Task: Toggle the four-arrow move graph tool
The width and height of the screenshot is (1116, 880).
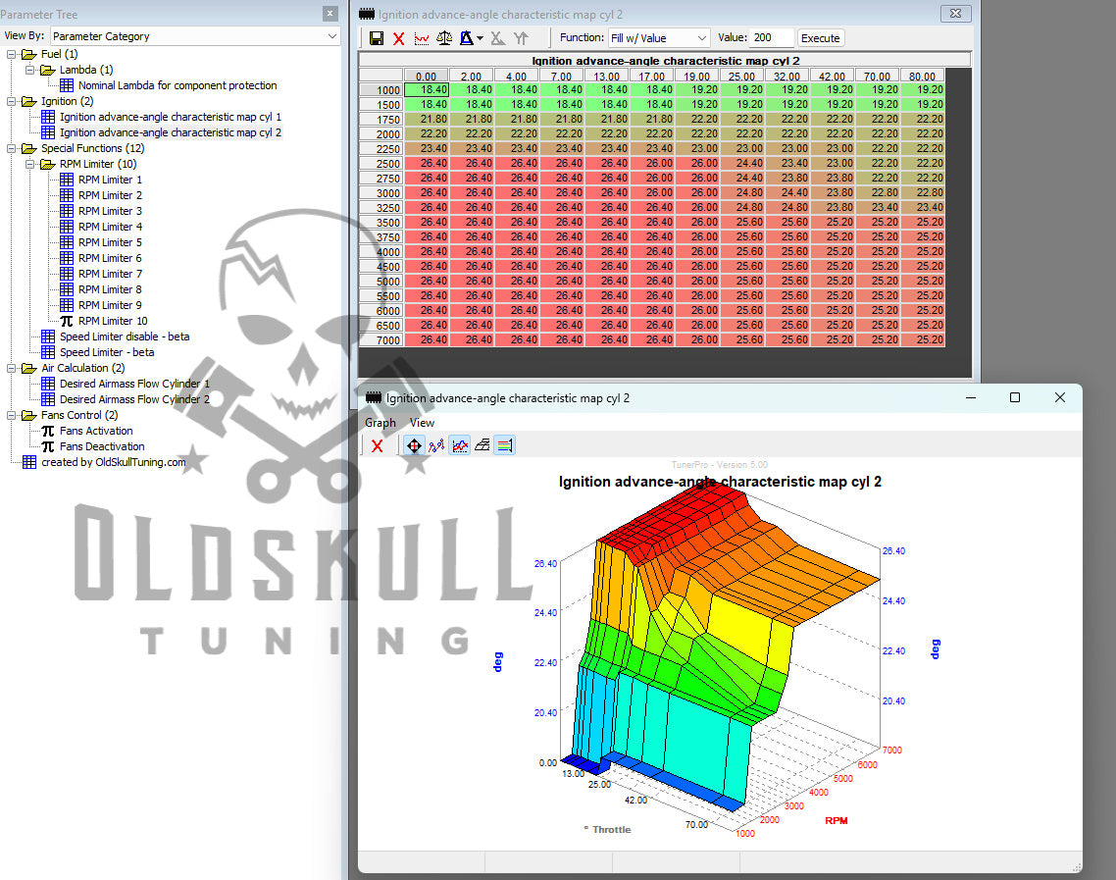Action: [414, 445]
